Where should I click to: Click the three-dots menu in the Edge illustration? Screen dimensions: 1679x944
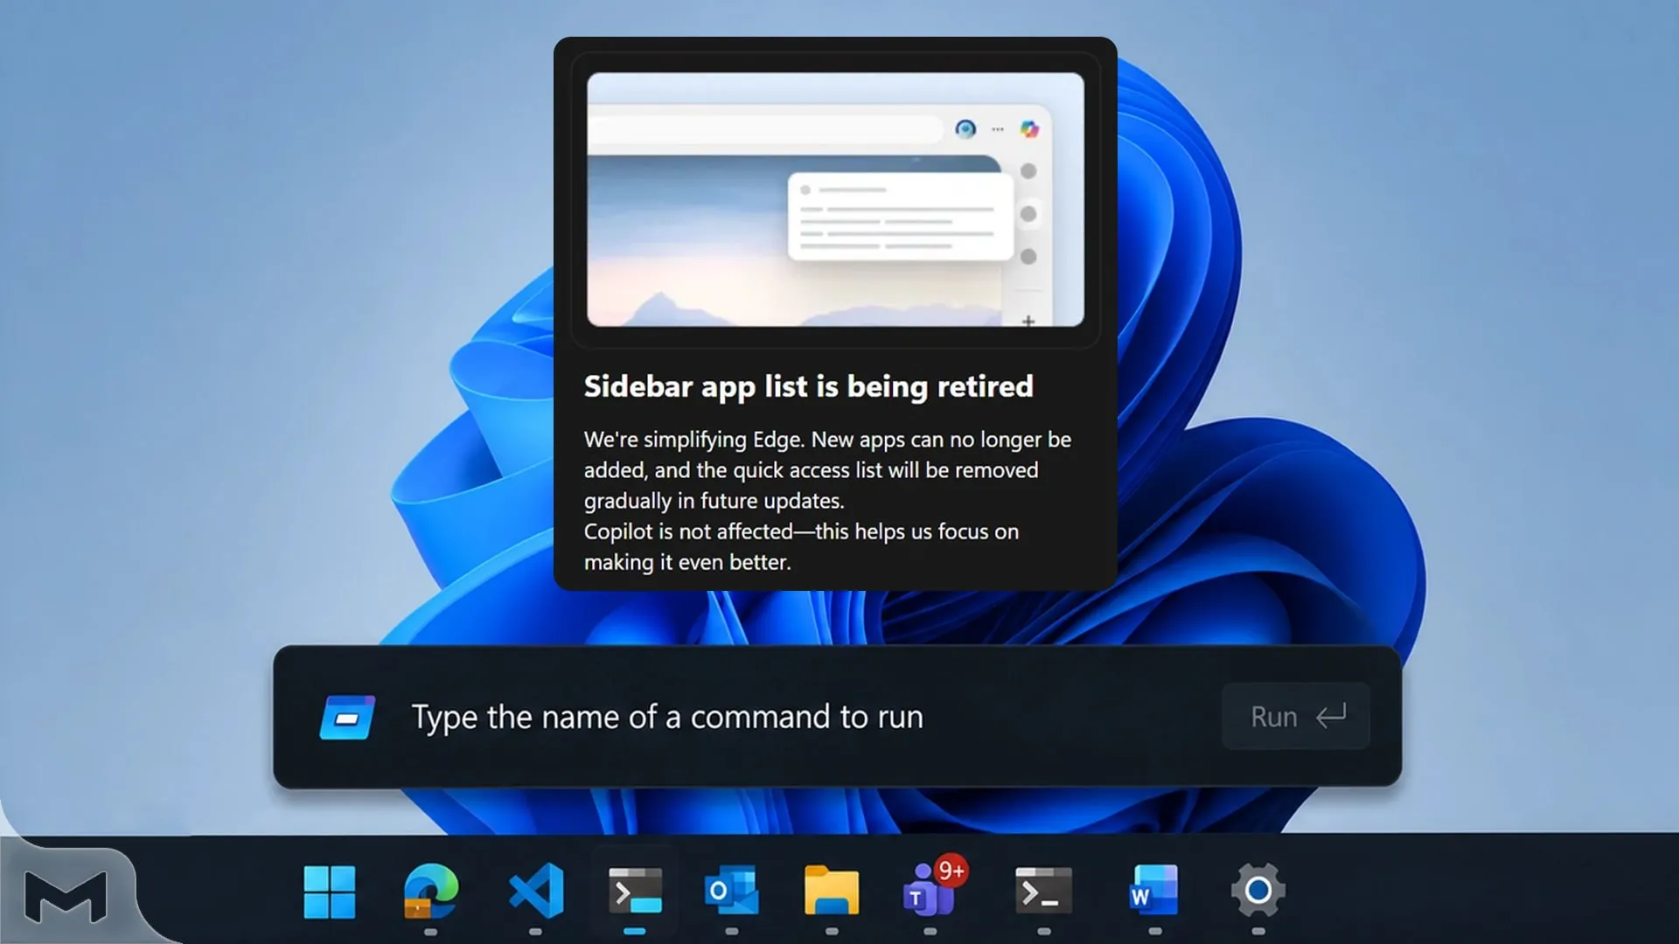[x=998, y=129]
